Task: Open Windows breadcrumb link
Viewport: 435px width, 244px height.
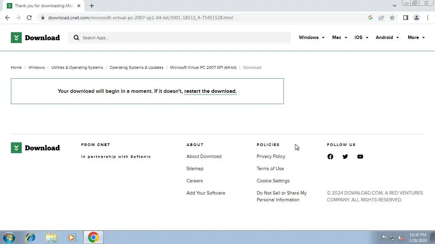Action: [36, 67]
